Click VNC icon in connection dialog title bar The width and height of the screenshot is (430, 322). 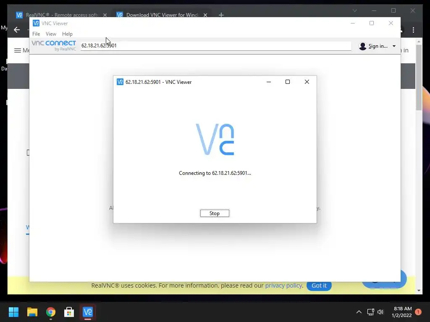point(120,82)
